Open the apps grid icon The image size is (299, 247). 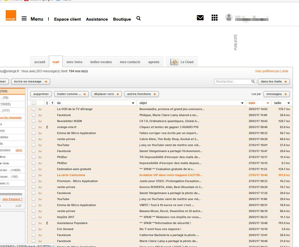pyautogui.click(x=214, y=18)
